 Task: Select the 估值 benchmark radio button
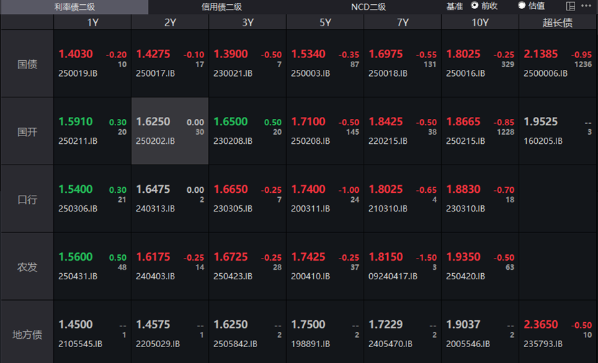point(522,6)
